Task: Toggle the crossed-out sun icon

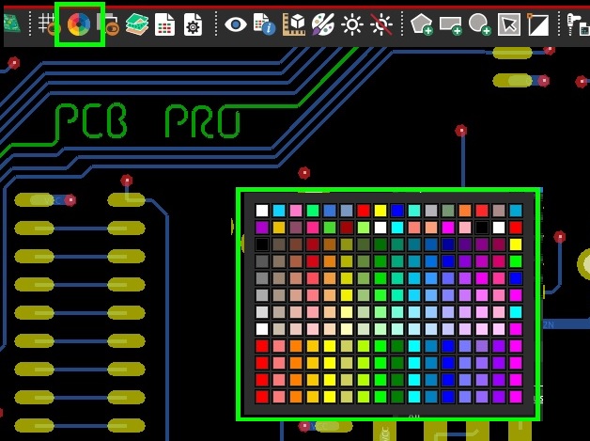Action: [381, 24]
